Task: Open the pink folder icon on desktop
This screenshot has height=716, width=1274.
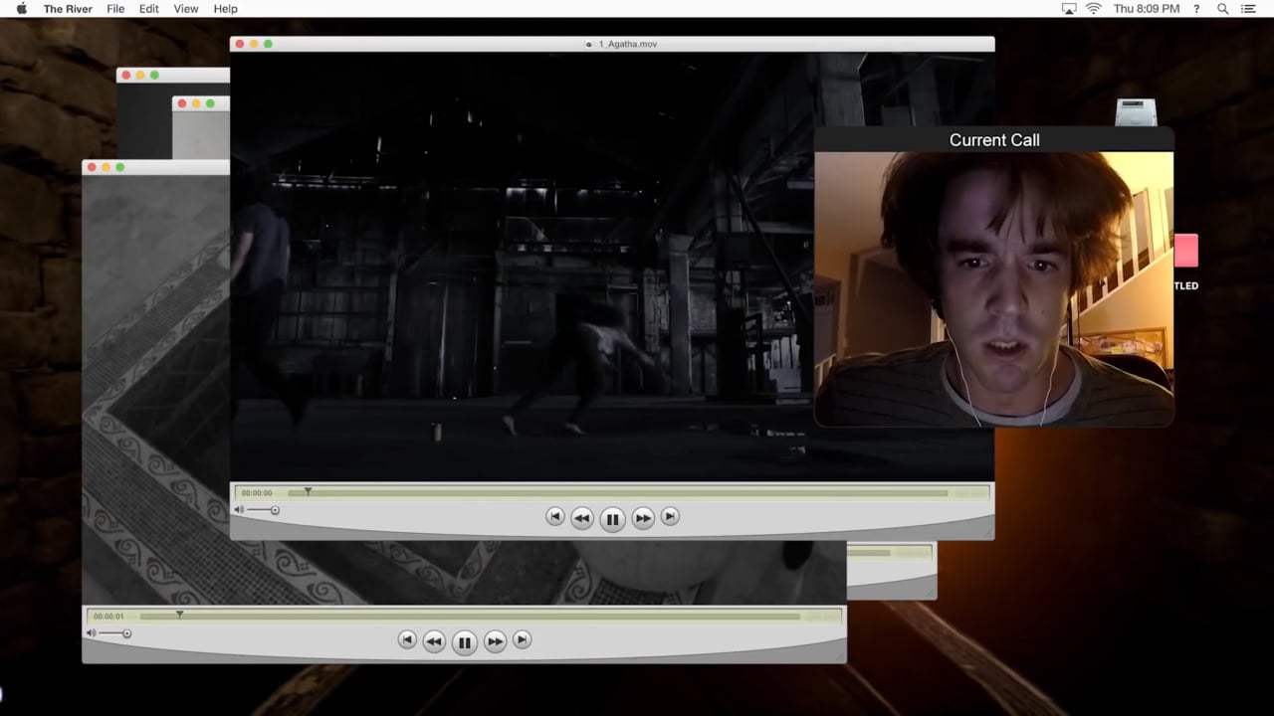Action: [x=1185, y=252]
